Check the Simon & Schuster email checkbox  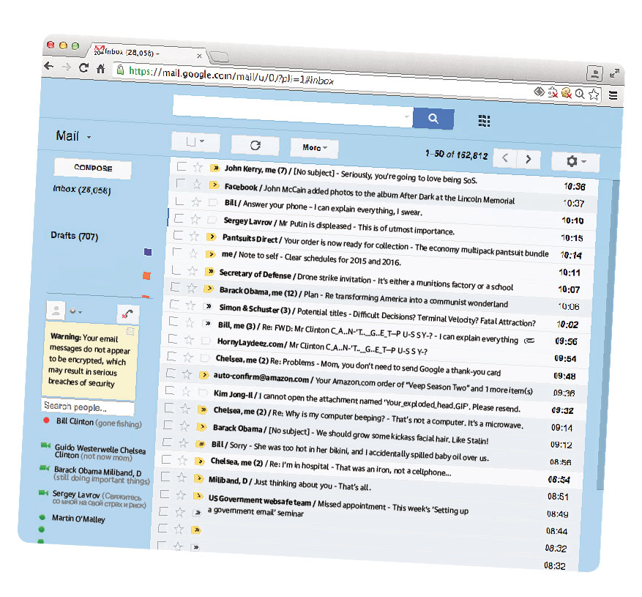click(x=174, y=304)
